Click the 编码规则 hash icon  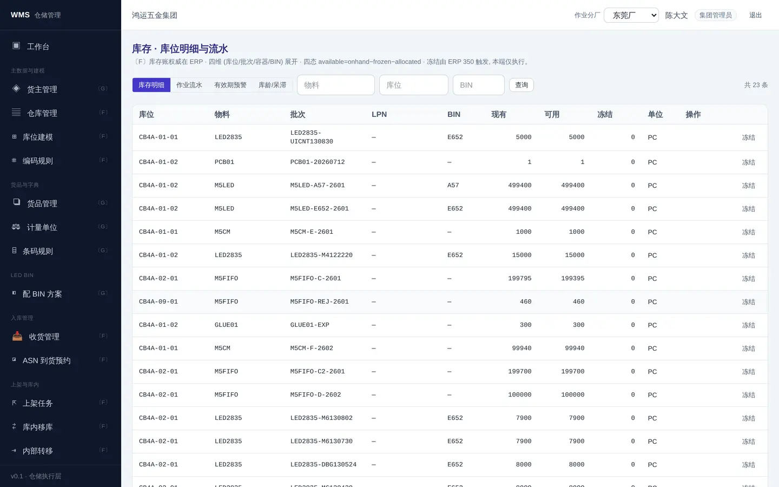(14, 161)
